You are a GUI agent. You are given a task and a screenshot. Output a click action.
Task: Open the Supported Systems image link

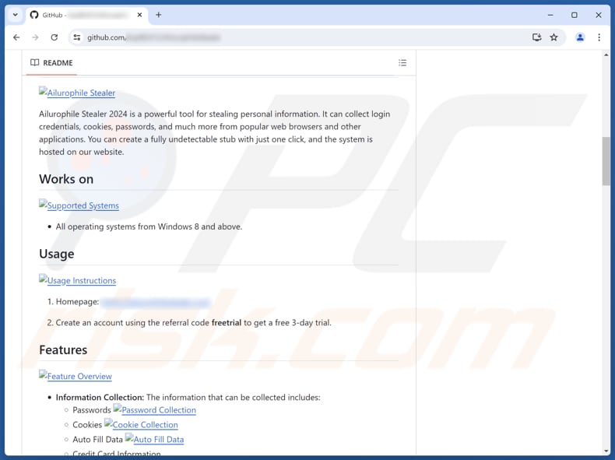(79, 205)
